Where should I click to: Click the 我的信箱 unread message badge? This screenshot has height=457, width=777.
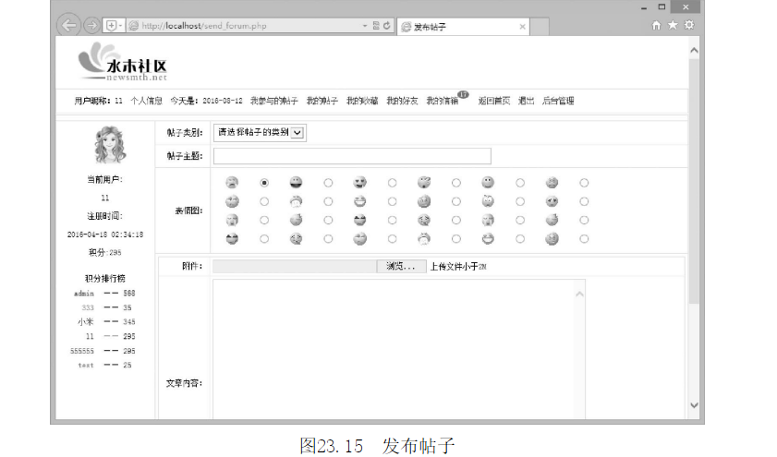click(463, 94)
